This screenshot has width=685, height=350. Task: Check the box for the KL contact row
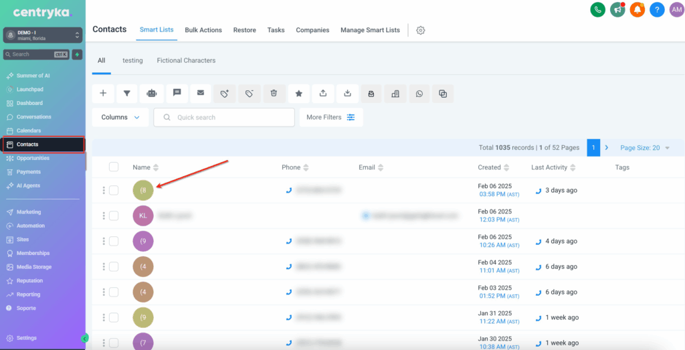pyautogui.click(x=114, y=215)
